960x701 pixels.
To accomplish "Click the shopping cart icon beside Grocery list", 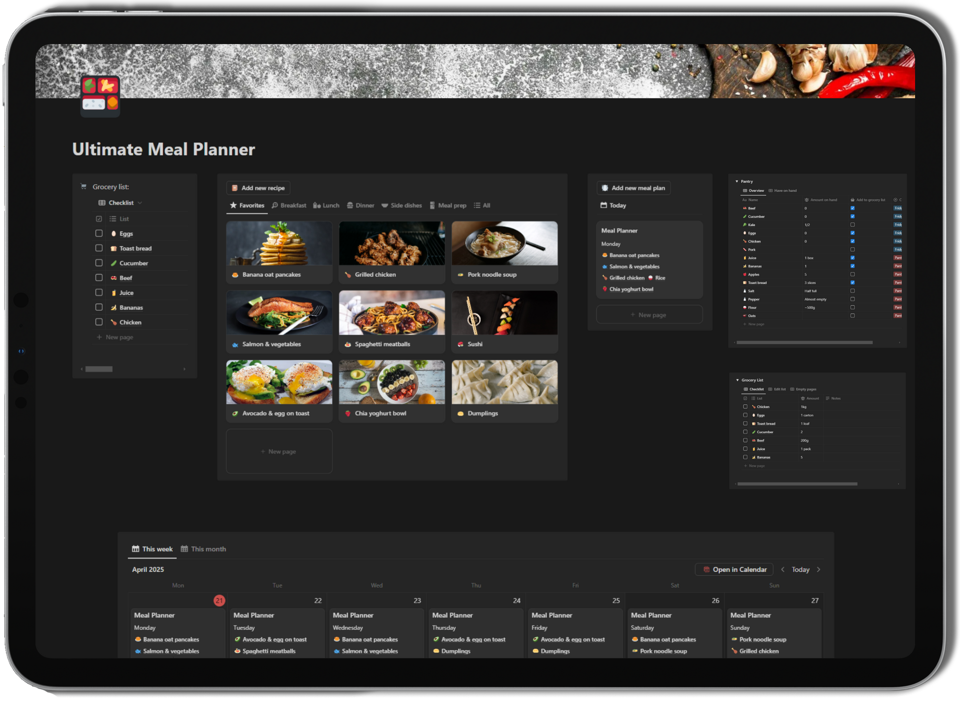I will 83,186.
